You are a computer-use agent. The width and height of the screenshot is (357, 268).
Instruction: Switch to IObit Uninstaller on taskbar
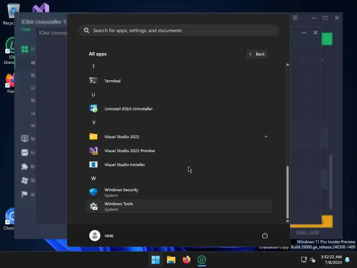[x=202, y=260]
